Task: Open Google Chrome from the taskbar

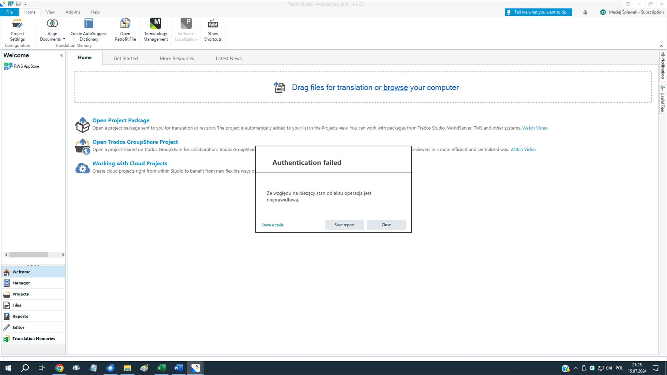Action: (59, 368)
